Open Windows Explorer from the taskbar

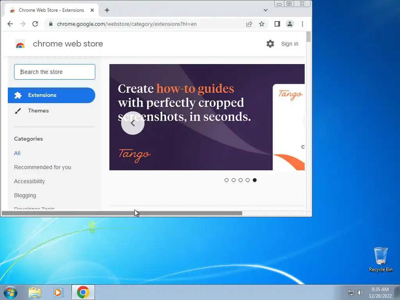35,292
